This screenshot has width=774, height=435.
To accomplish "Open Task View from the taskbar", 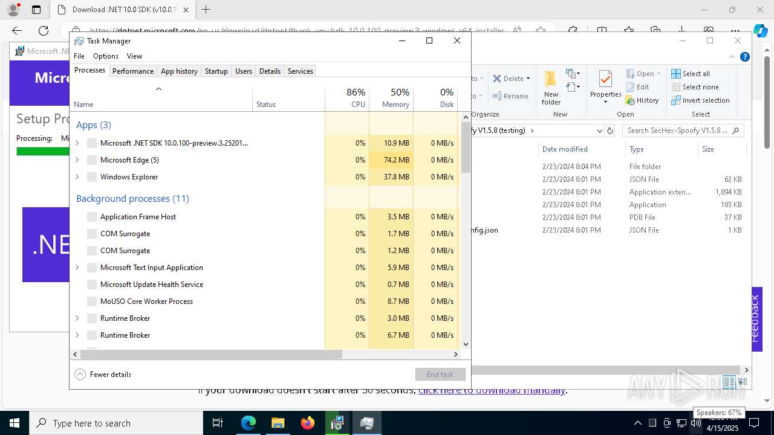I will (218, 423).
